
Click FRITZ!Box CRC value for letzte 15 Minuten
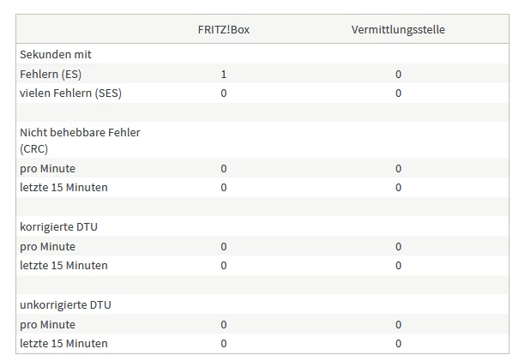224,187
